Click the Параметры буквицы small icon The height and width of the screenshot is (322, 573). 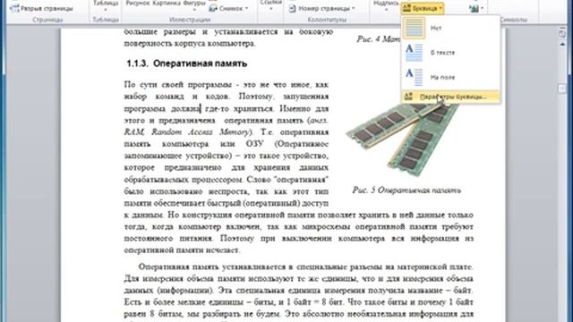[x=408, y=97]
